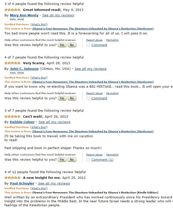Click 'No' under John C. Johnson's review
Viewport: 173px width, 208px height.
tap(72, 99)
